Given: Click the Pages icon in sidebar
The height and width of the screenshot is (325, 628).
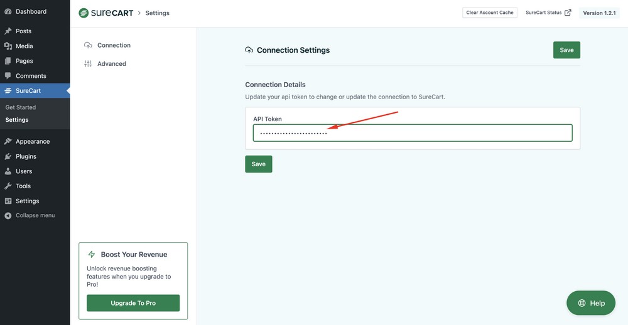Looking at the screenshot, I should coord(8,61).
